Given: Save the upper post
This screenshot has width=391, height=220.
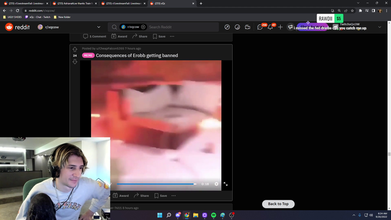Looking at the screenshot, I should [x=159, y=37].
